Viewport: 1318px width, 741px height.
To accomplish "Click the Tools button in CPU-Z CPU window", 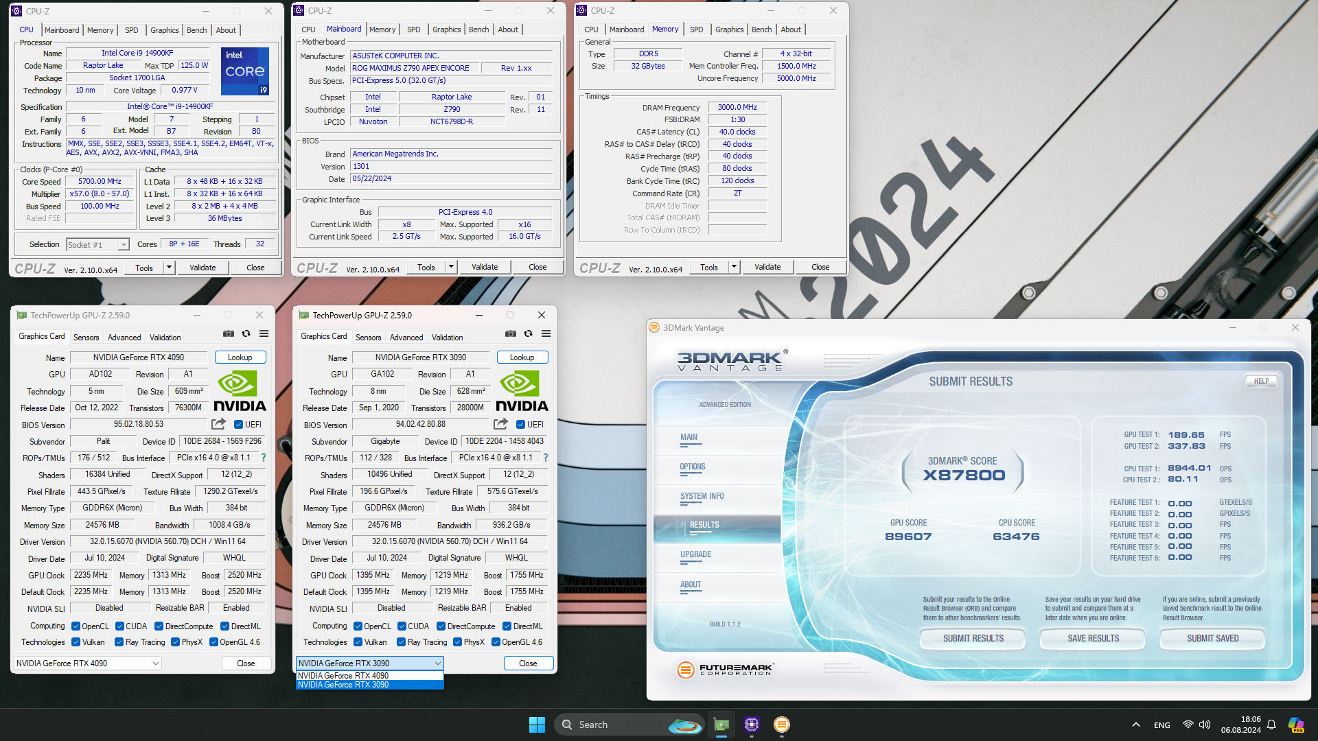I will pos(144,268).
